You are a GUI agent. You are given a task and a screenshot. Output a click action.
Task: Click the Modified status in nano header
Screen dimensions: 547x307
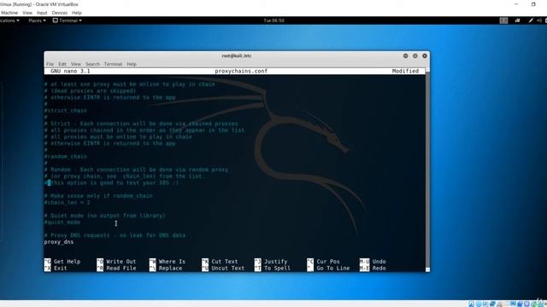coord(405,71)
